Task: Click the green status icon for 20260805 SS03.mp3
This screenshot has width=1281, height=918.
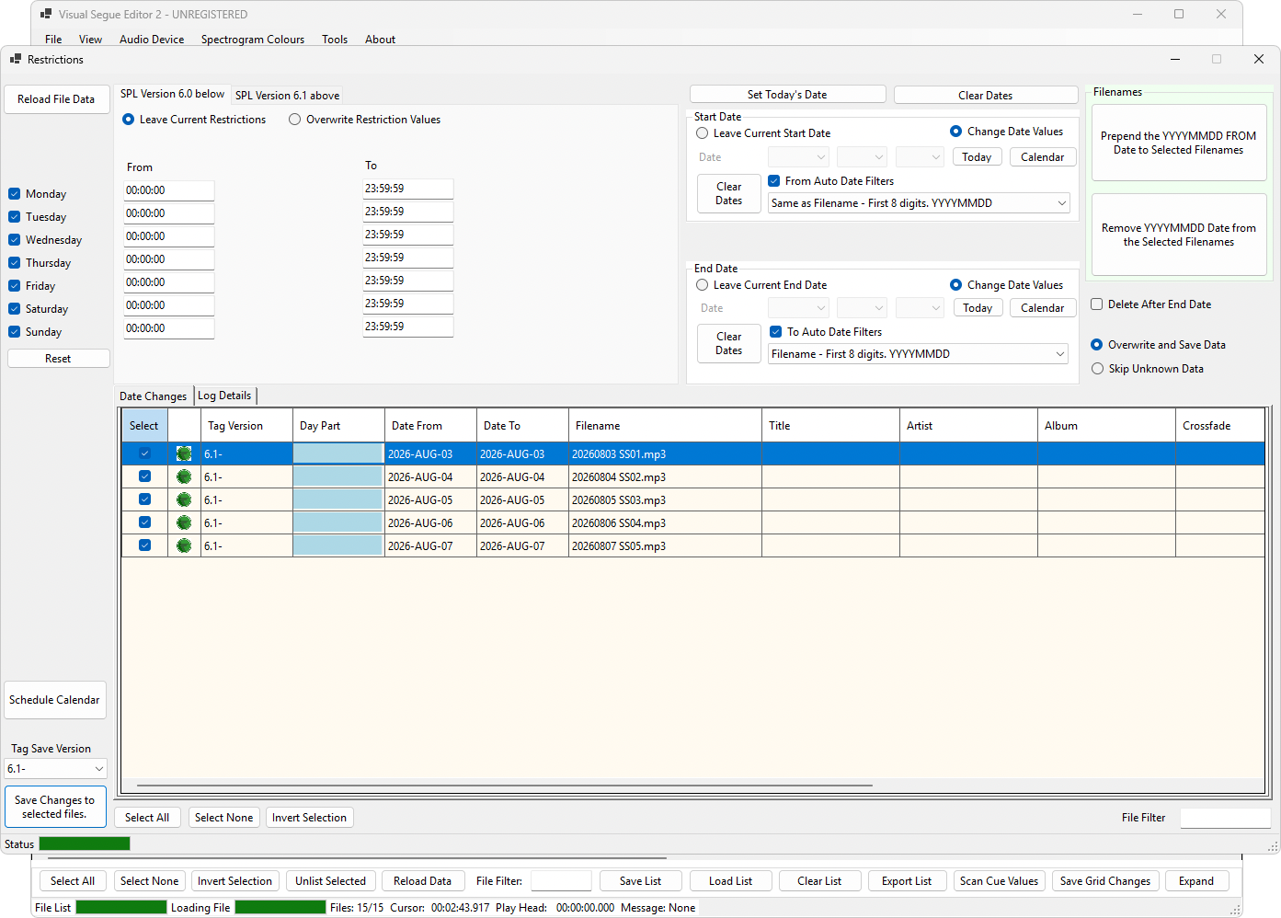Action: pyautogui.click(x=184, y=499)
